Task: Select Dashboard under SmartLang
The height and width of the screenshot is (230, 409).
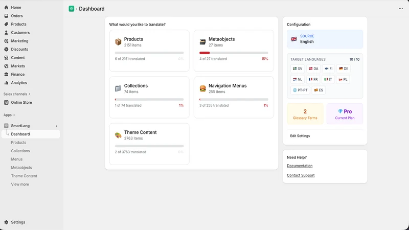Action: (x=31, y=134)
